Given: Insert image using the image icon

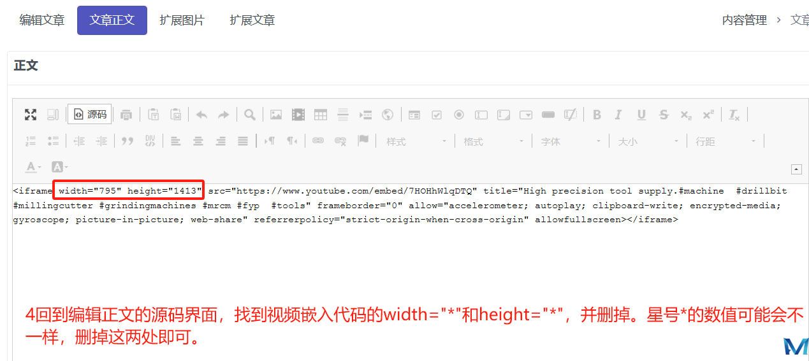Looking at the screenshot, I should [276, 115].
